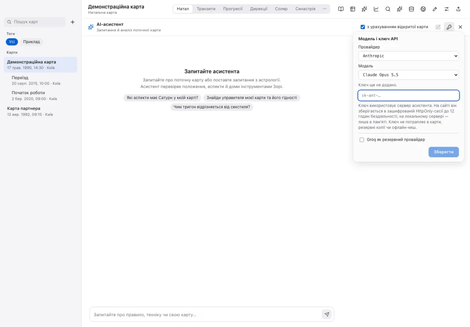
Task: Click the Зберегти button
Action: tap(444, 152)
